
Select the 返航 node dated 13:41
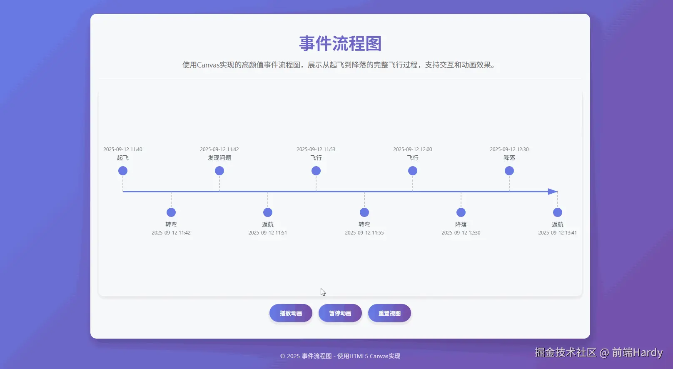coord(558,212)
